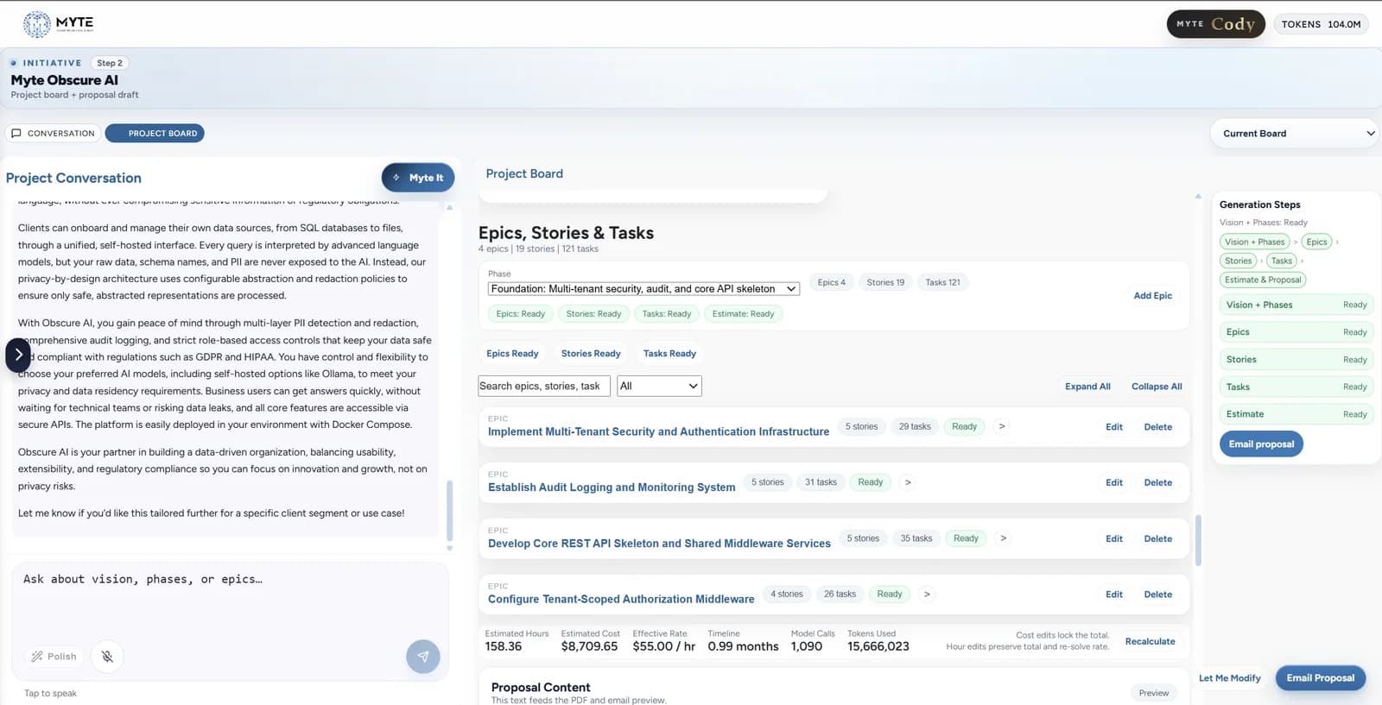Delete the Develop Core REST API epic
Viewport: 1382px width, 705px height.
pyautogui.click(x=1158, y=539)
